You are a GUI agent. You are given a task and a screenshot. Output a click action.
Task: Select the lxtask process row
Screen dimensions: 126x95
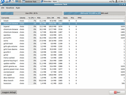63,21
